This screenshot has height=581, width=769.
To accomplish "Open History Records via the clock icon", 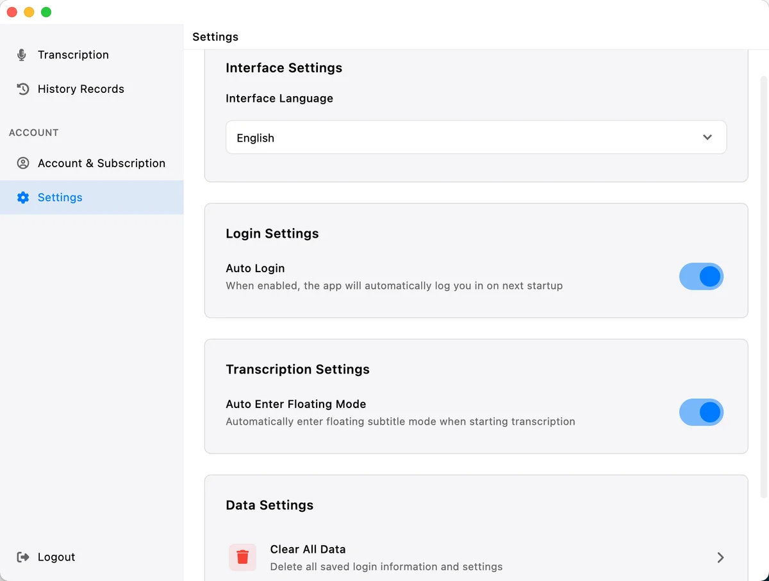I will [x=21, y=89].
